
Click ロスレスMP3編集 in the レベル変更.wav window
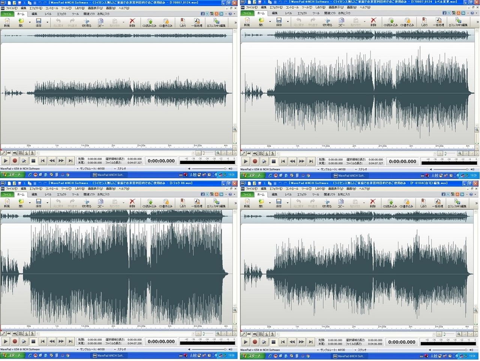(x=458, y=22)
